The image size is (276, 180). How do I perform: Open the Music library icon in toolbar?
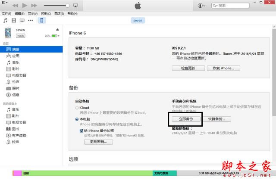pos(5,21)
